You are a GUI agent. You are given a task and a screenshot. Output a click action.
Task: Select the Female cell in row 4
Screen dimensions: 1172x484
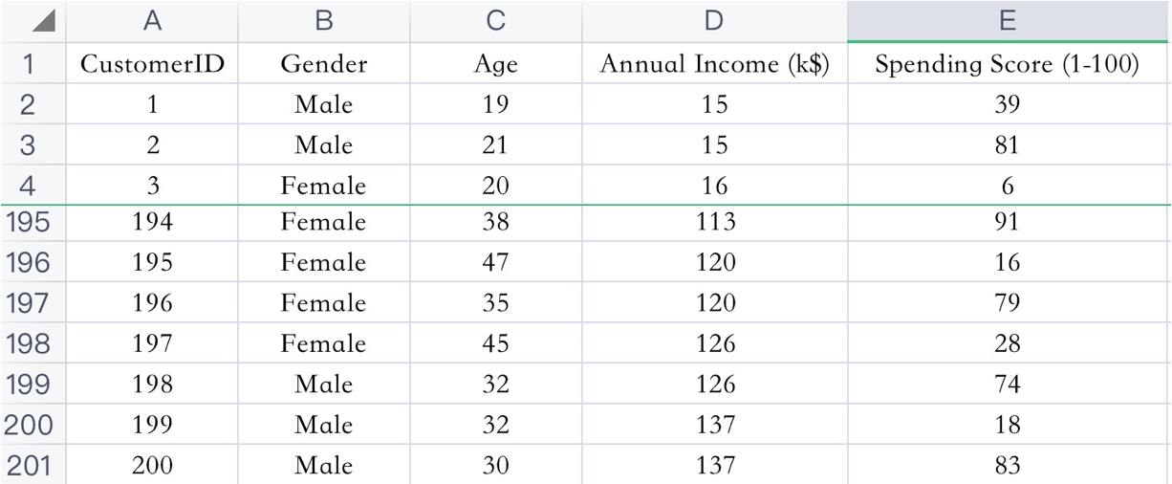(x=323, y=185)
